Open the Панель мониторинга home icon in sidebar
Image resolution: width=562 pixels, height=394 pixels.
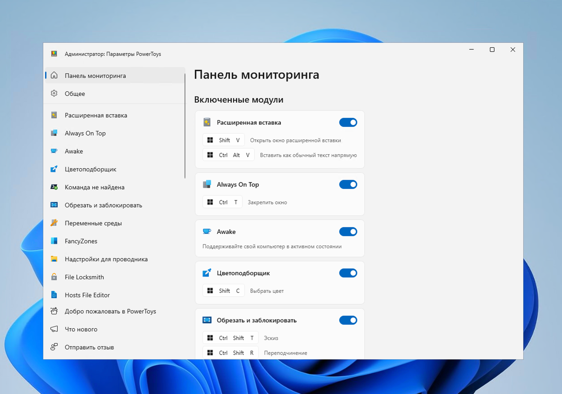54,75
